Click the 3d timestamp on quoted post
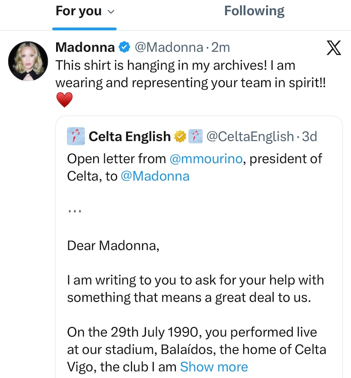Viewport: 351px width, 378px height. [x=309, y=136]
